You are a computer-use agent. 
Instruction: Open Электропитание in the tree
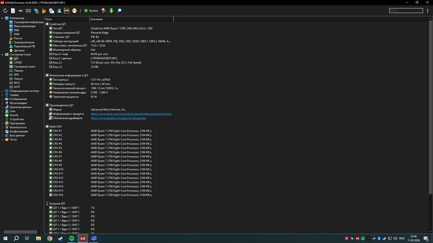click(x=22, y=42)
